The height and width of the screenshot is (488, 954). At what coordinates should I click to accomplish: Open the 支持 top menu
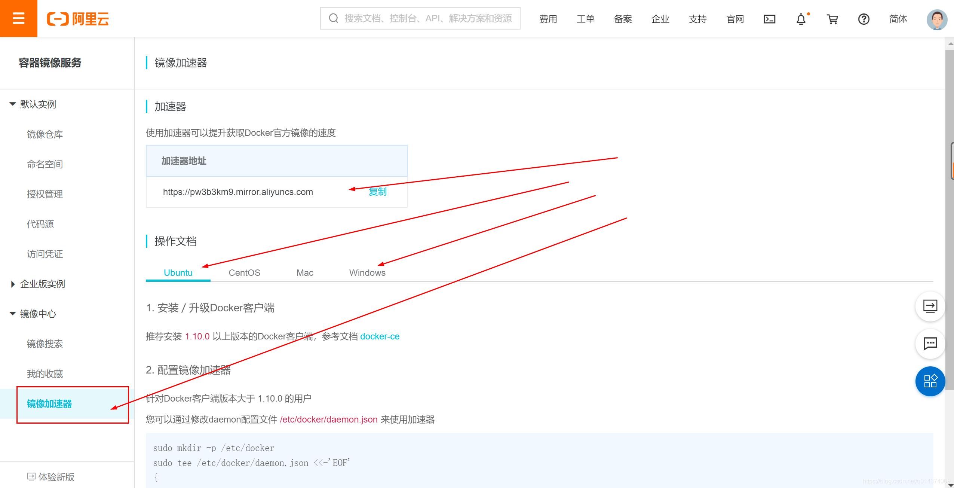(x=697, y=19)
